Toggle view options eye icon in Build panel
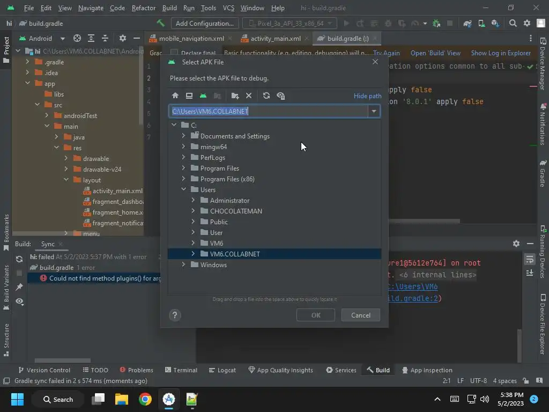Viewport: 549px width, 412px height. coord(19,301)
